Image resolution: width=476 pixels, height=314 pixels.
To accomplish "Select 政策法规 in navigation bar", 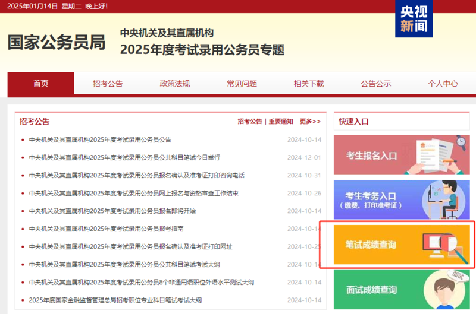I will [x=174, y=84].
